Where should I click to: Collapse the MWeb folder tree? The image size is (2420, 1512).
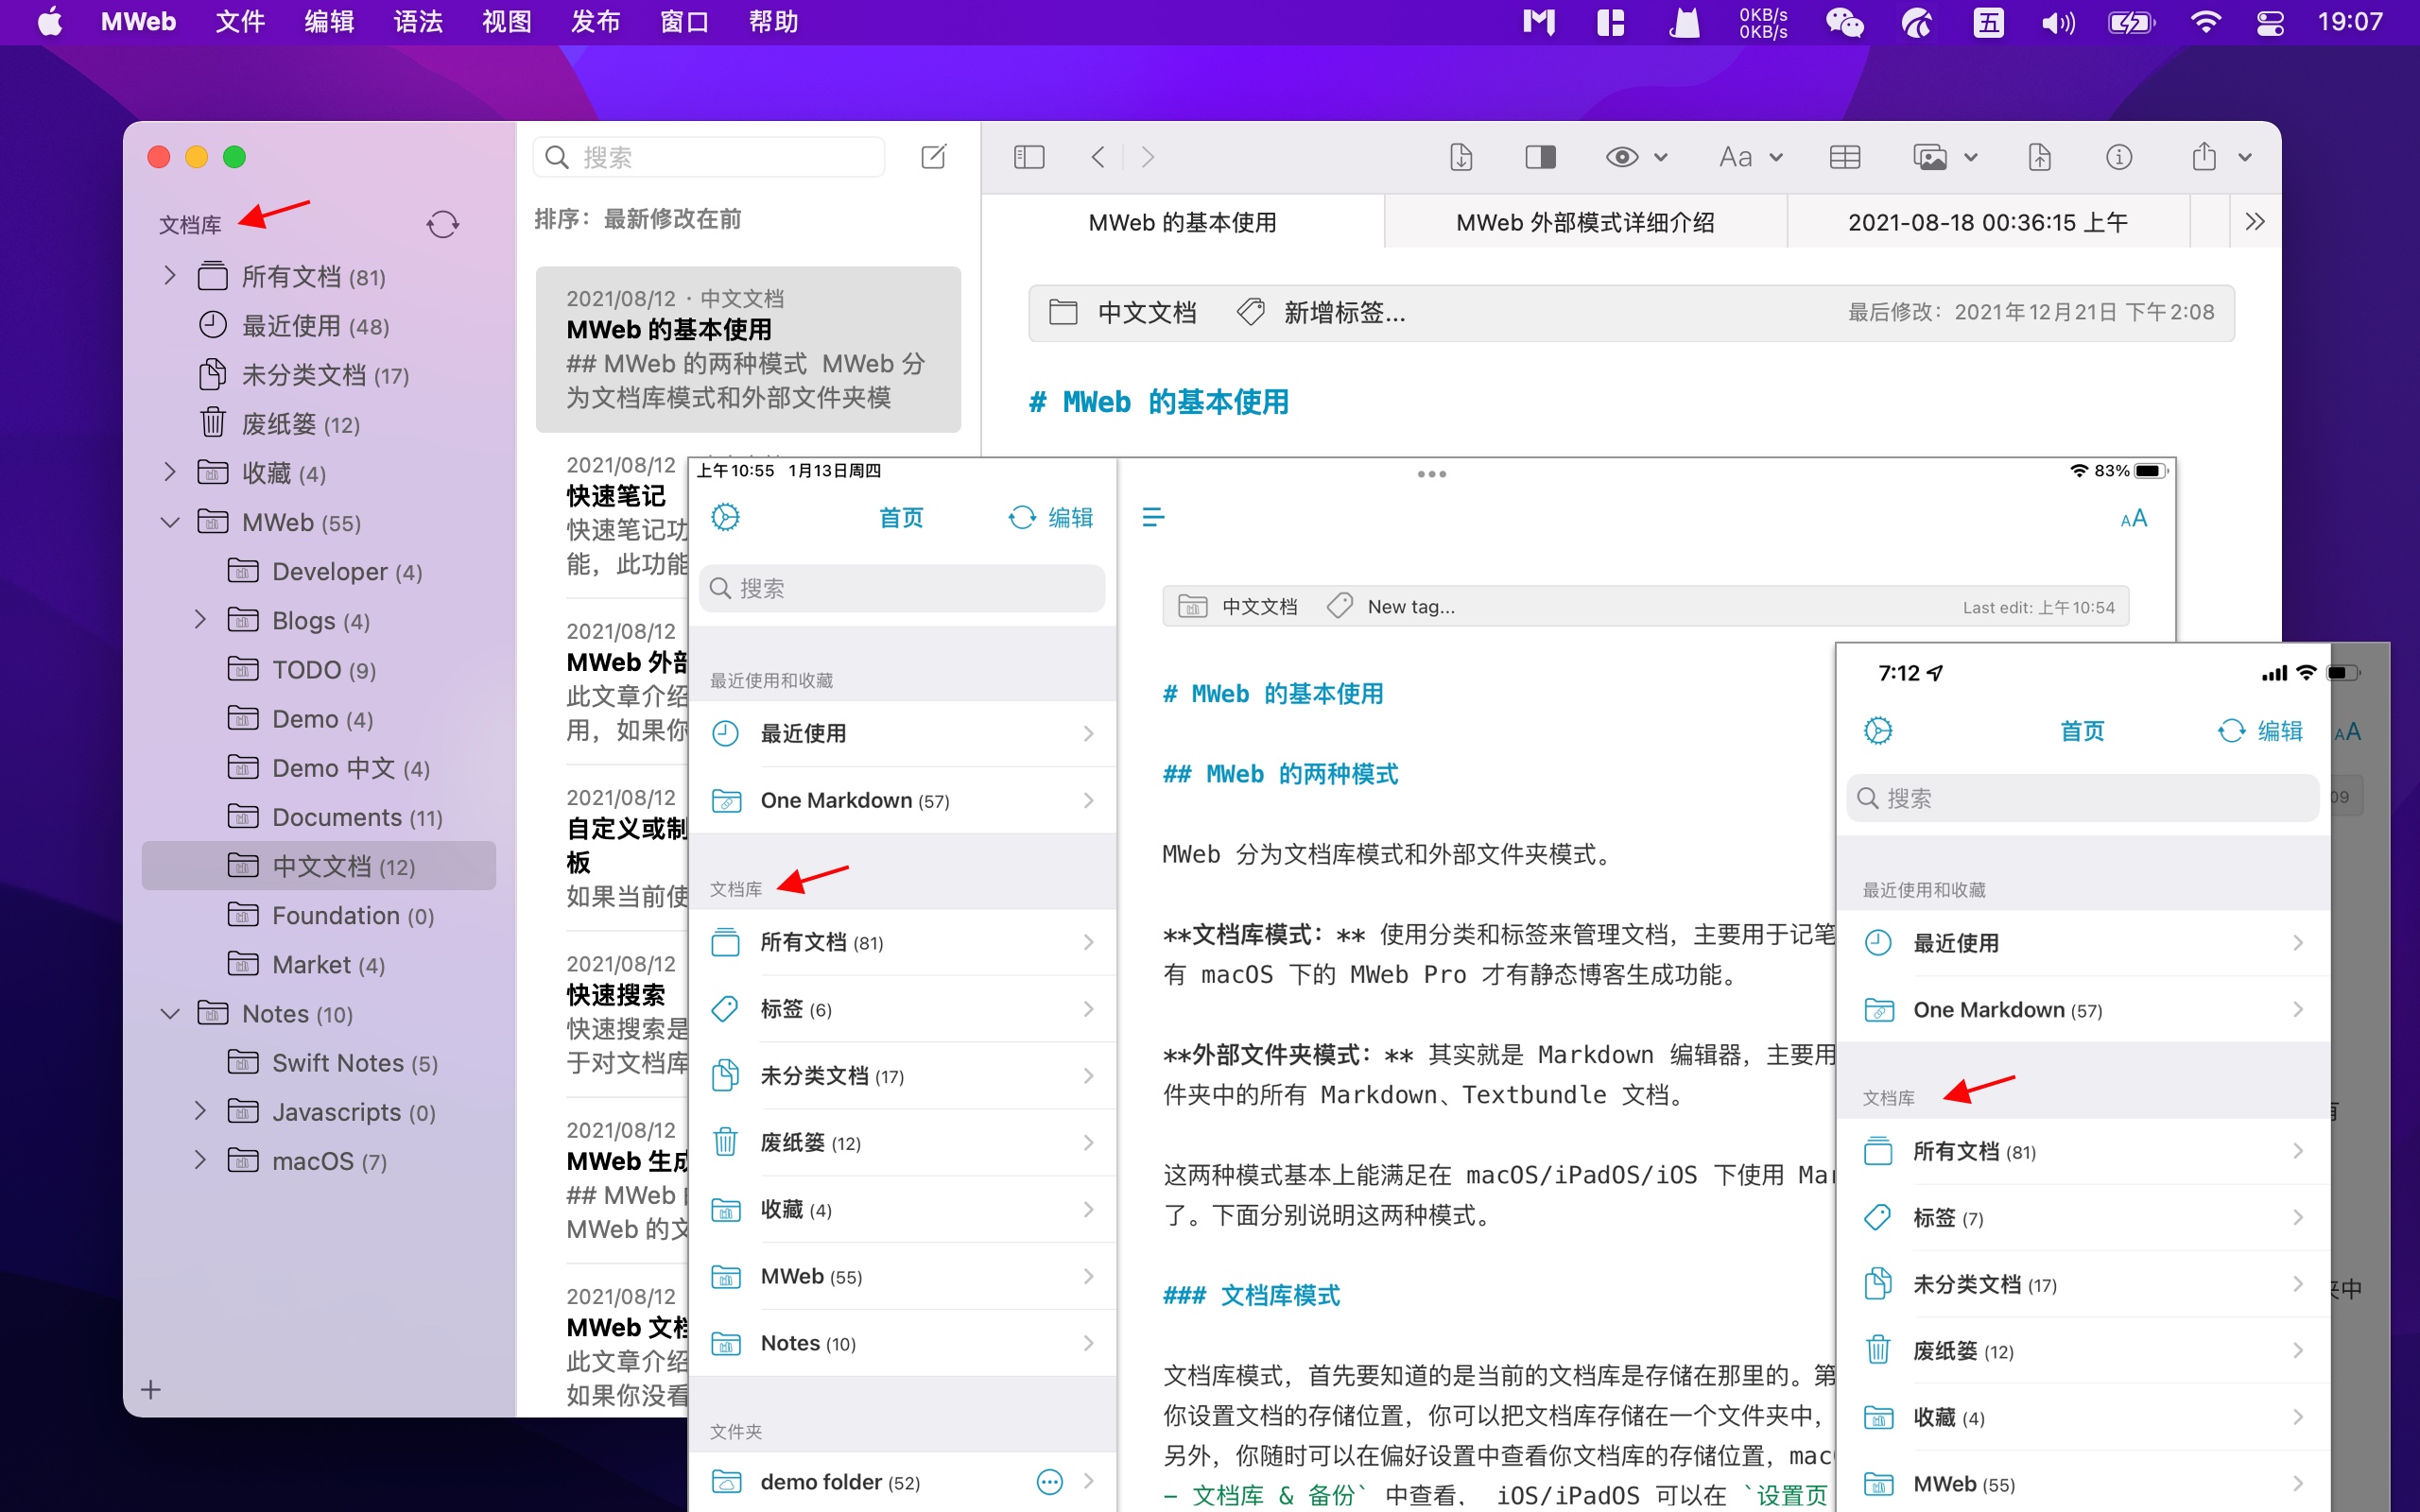pos(170,522)
